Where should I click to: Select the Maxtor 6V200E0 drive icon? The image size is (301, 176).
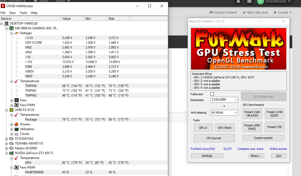pyautogui.click(x=11, y=148)
